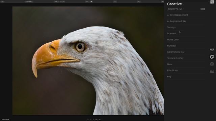The width and height of the screenshot is (216, 121).
Task: Set star rating in the bottom bar
Action: tap(98, 120)
